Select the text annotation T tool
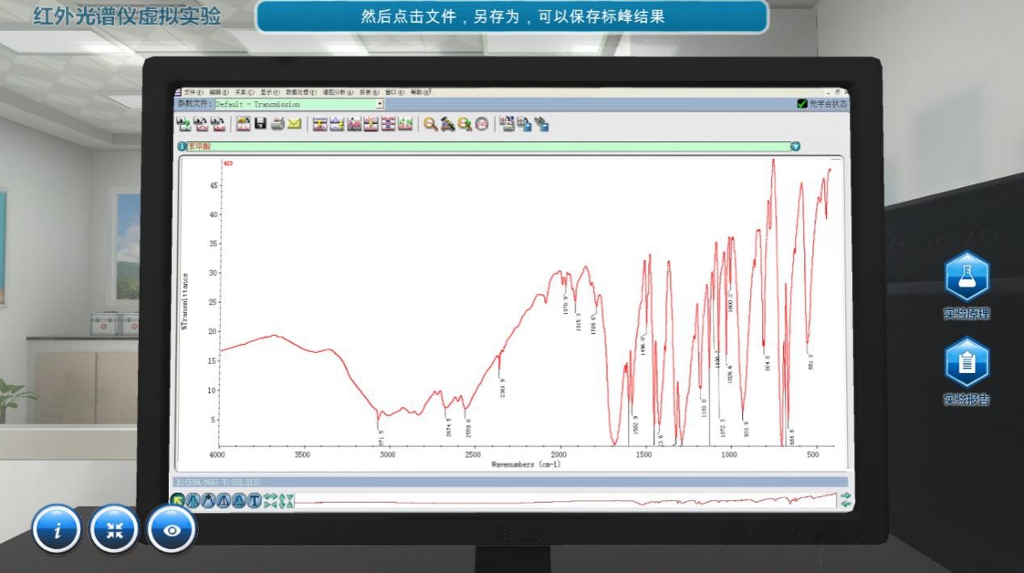Screen dimensions: 1024x573 (x=254, y=501)
